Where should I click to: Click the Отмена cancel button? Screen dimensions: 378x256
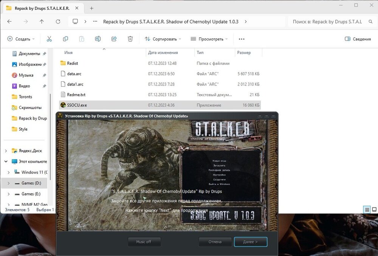coord(215,242)
